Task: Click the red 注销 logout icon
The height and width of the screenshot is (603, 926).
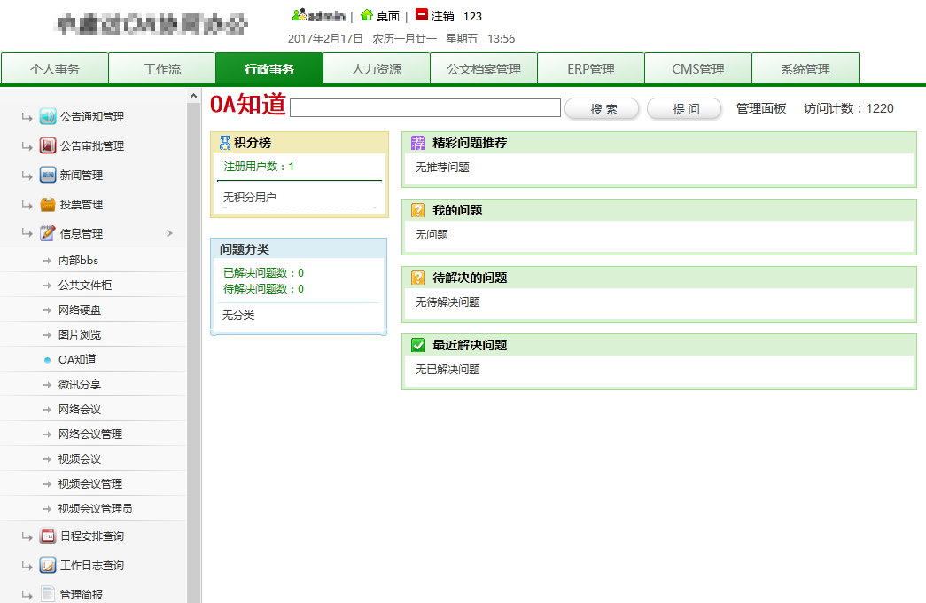Action: (x=422, y=15)
